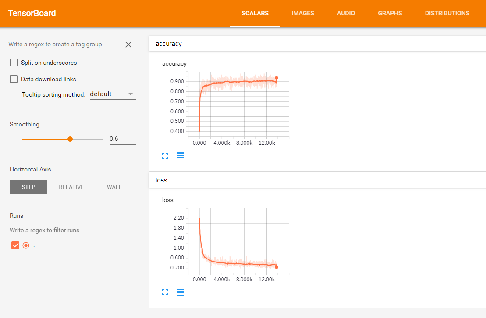
Task: Clear the tag group regex with X
Action: pyautogui.click(x=128, y=45)
